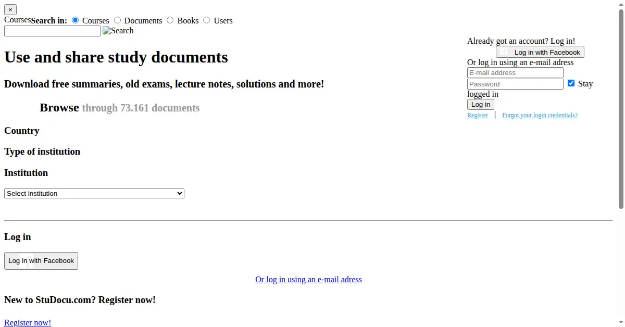Click the Type of institution heading
This screenshot has width=625, height=327.
point(42,152)
